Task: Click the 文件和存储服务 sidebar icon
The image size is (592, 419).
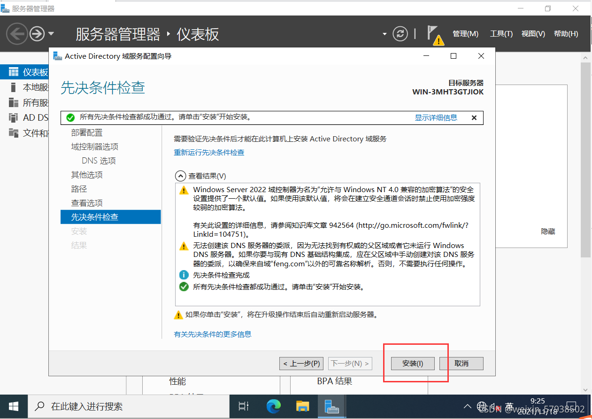Action: 14,133
